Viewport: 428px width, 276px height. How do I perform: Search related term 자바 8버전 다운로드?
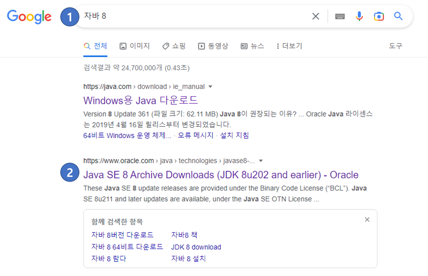[122, 235]
